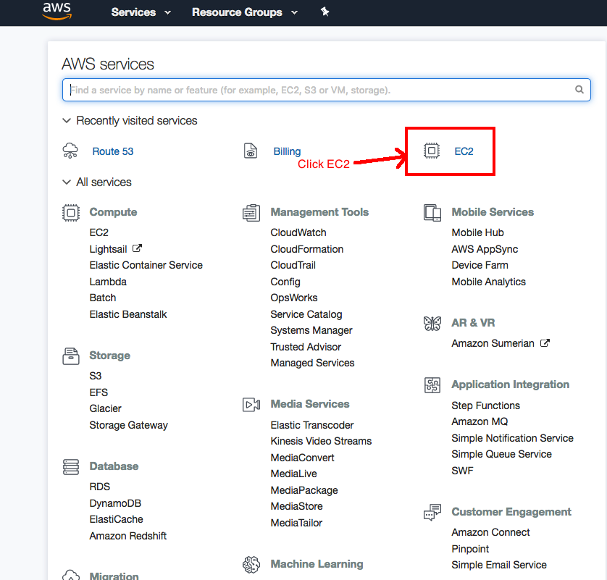Screen dimensions: 607x580
Task: Open OpsWorks service
Action: [x=294, y=298]
